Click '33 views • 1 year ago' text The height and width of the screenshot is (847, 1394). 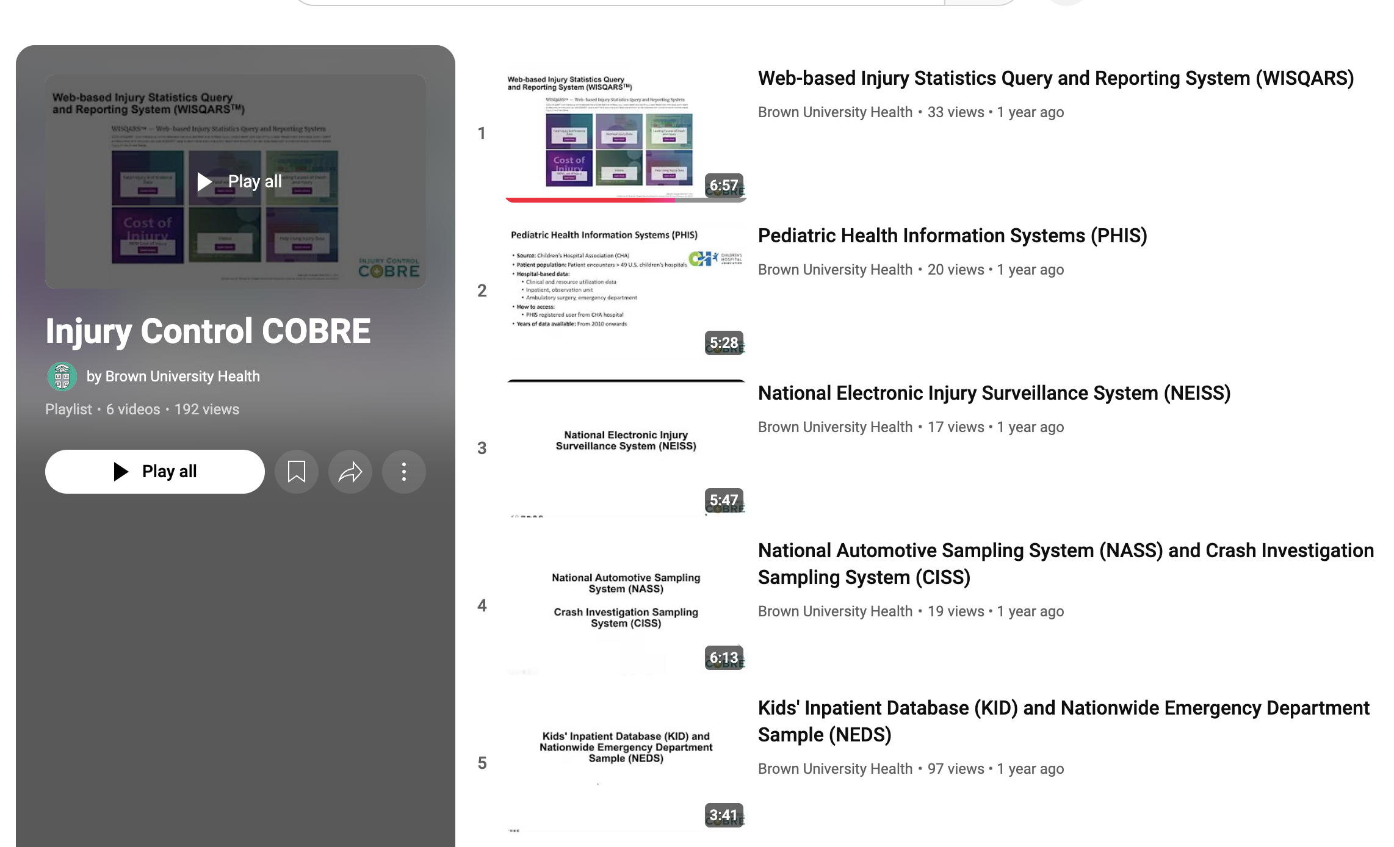[995, 112]
